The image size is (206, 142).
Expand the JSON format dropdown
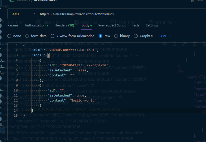coord(165,36)
